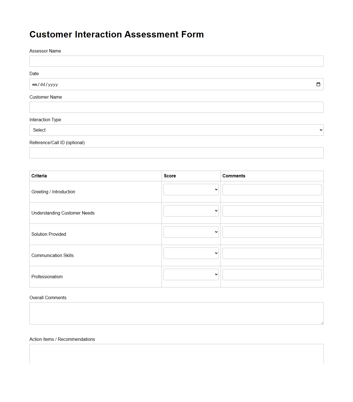Click the Solution Provided comments box
This screenshot has height=402, width=353.
click(x=272, y=232)
